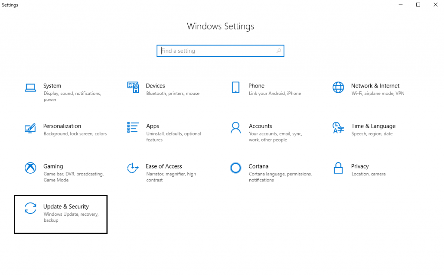Click the search magnifier icon
Viewport: 444px width, 275px height.
click(x=279, y=51)
